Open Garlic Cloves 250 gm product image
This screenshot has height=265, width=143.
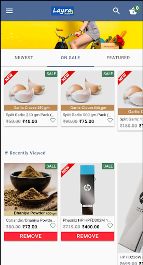pyautogui.click(x=31, y=91)
